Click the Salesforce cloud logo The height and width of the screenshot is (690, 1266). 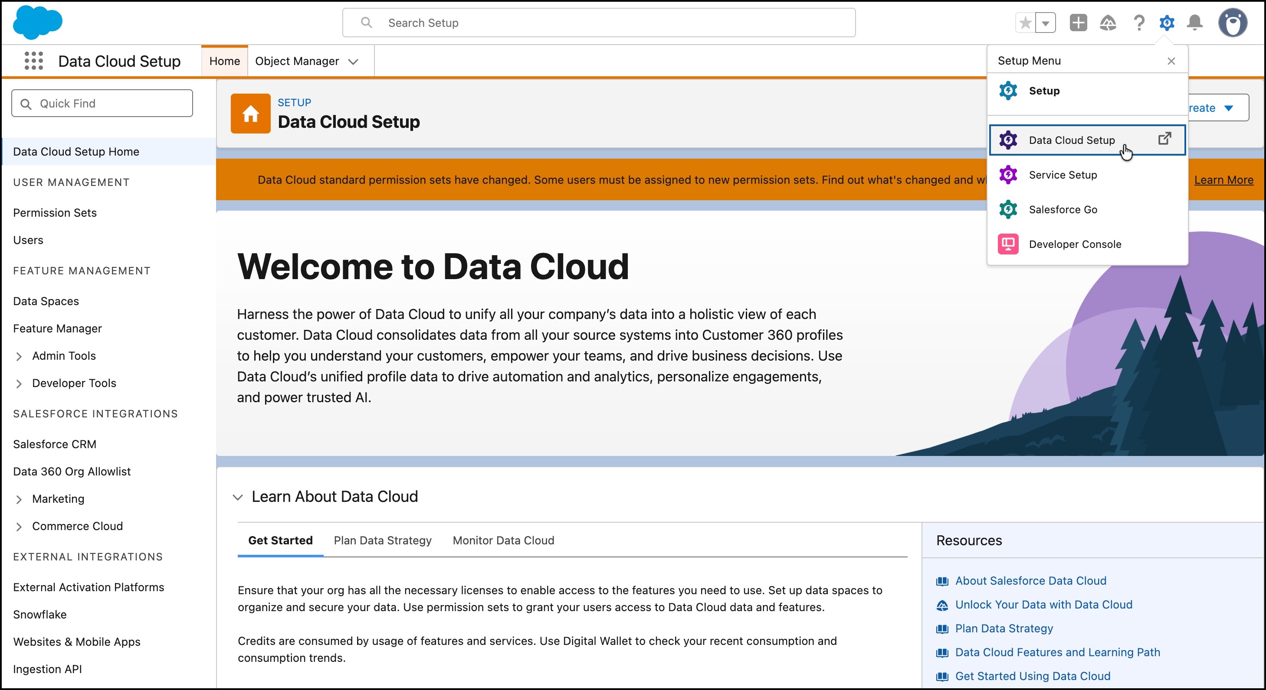point(37,23)
